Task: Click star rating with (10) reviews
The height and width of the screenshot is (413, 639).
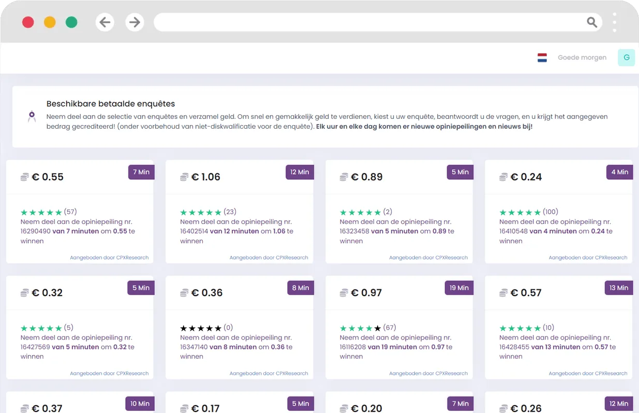Action: pyautogui.click(x=520, y=328)
